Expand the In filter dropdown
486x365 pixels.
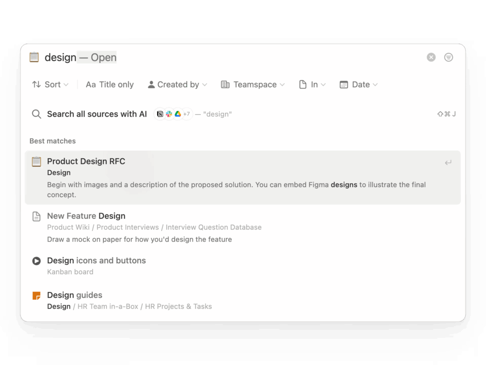(x=312, y=84)
